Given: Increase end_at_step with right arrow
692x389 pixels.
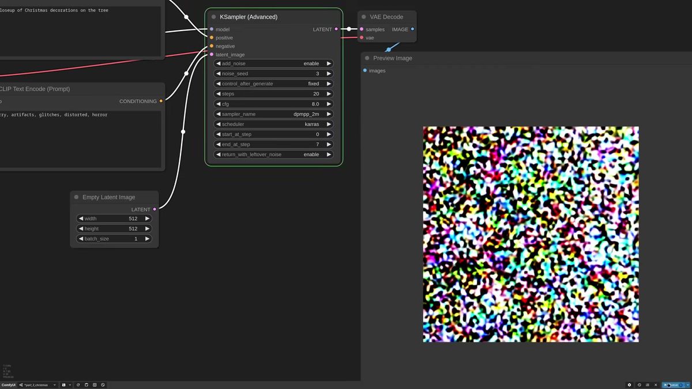Looking at the screenshot, I should pos(329,144).
